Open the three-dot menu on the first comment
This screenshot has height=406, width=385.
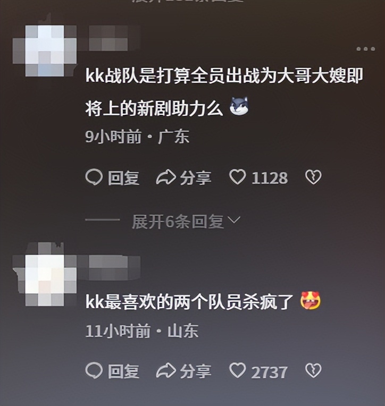(365, 49)
